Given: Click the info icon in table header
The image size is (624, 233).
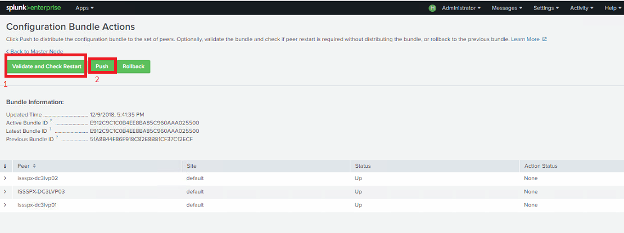Looking at the screenshot, I should coord(6,166).
